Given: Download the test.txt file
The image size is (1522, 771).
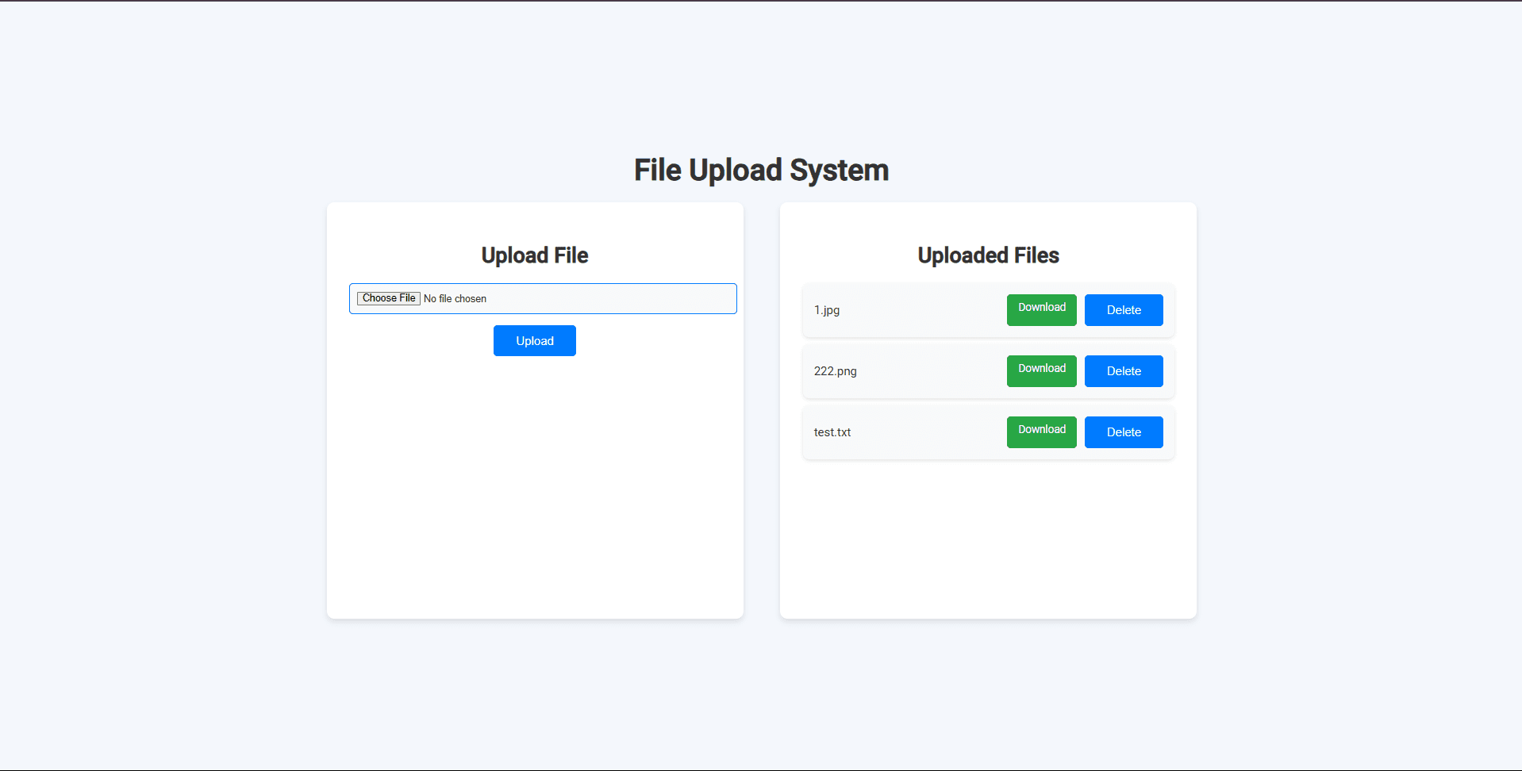Looking at the screenshot, I should [1041, 432].
